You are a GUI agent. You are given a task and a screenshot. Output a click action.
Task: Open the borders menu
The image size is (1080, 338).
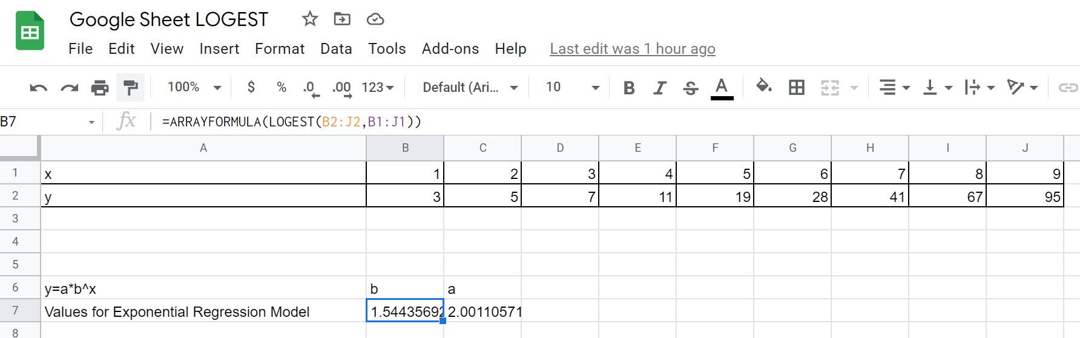tap(797, 88)
